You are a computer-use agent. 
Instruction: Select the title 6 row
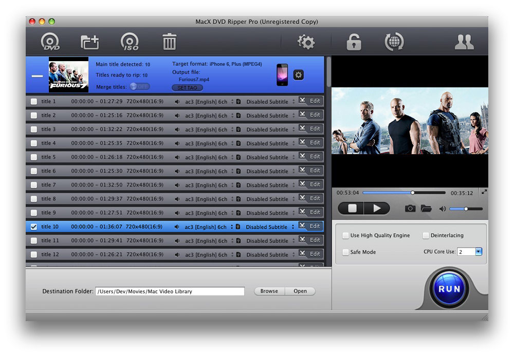(x=175, y=171)
